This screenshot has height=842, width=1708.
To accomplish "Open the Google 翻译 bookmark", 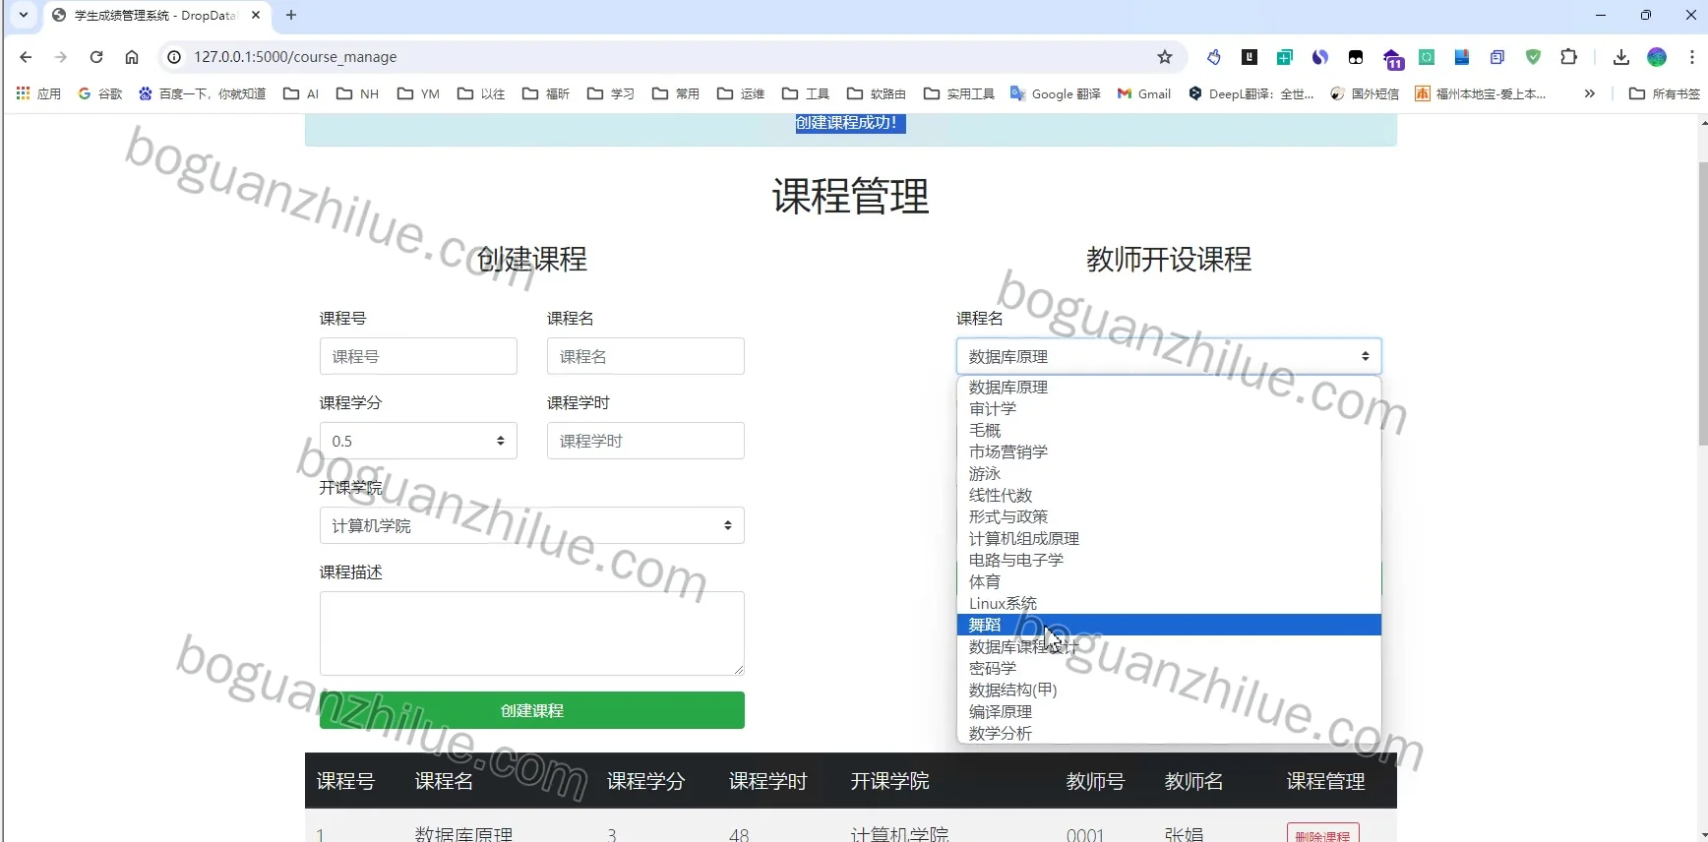I will tap(1056, 93).
